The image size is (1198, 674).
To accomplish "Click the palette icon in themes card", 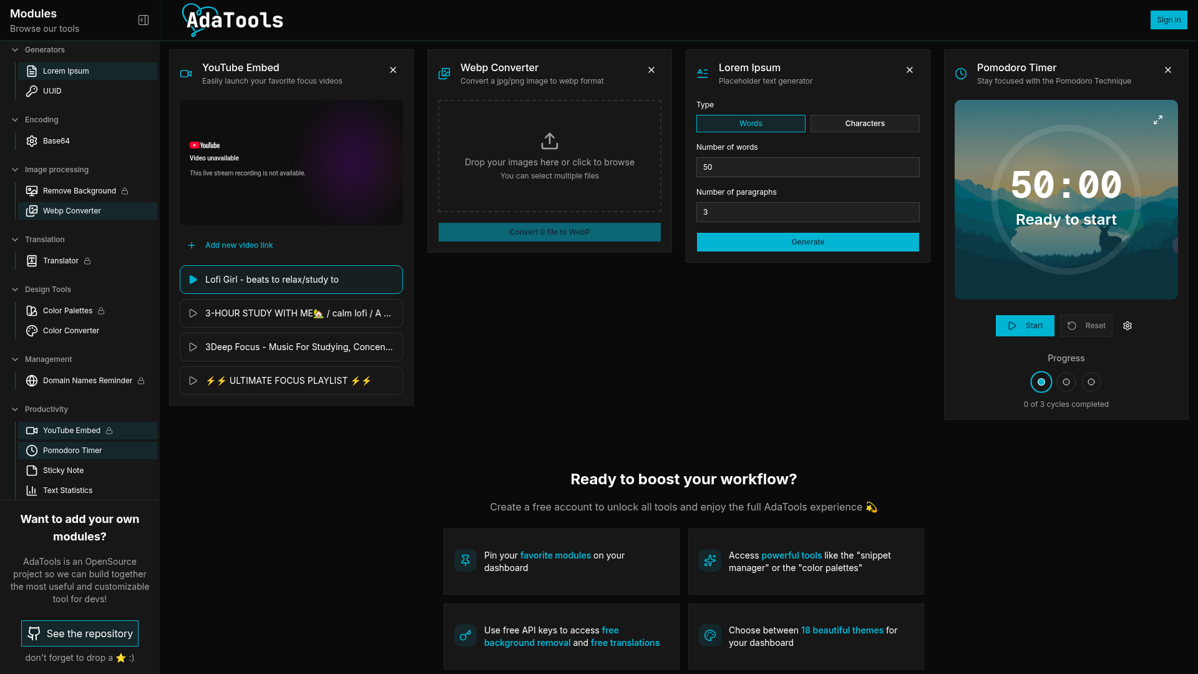I will (x=710, y=636).
